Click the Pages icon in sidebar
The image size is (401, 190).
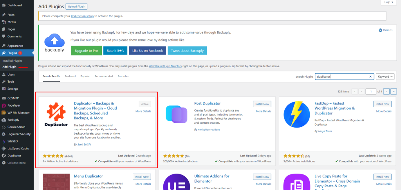(4, 29)
